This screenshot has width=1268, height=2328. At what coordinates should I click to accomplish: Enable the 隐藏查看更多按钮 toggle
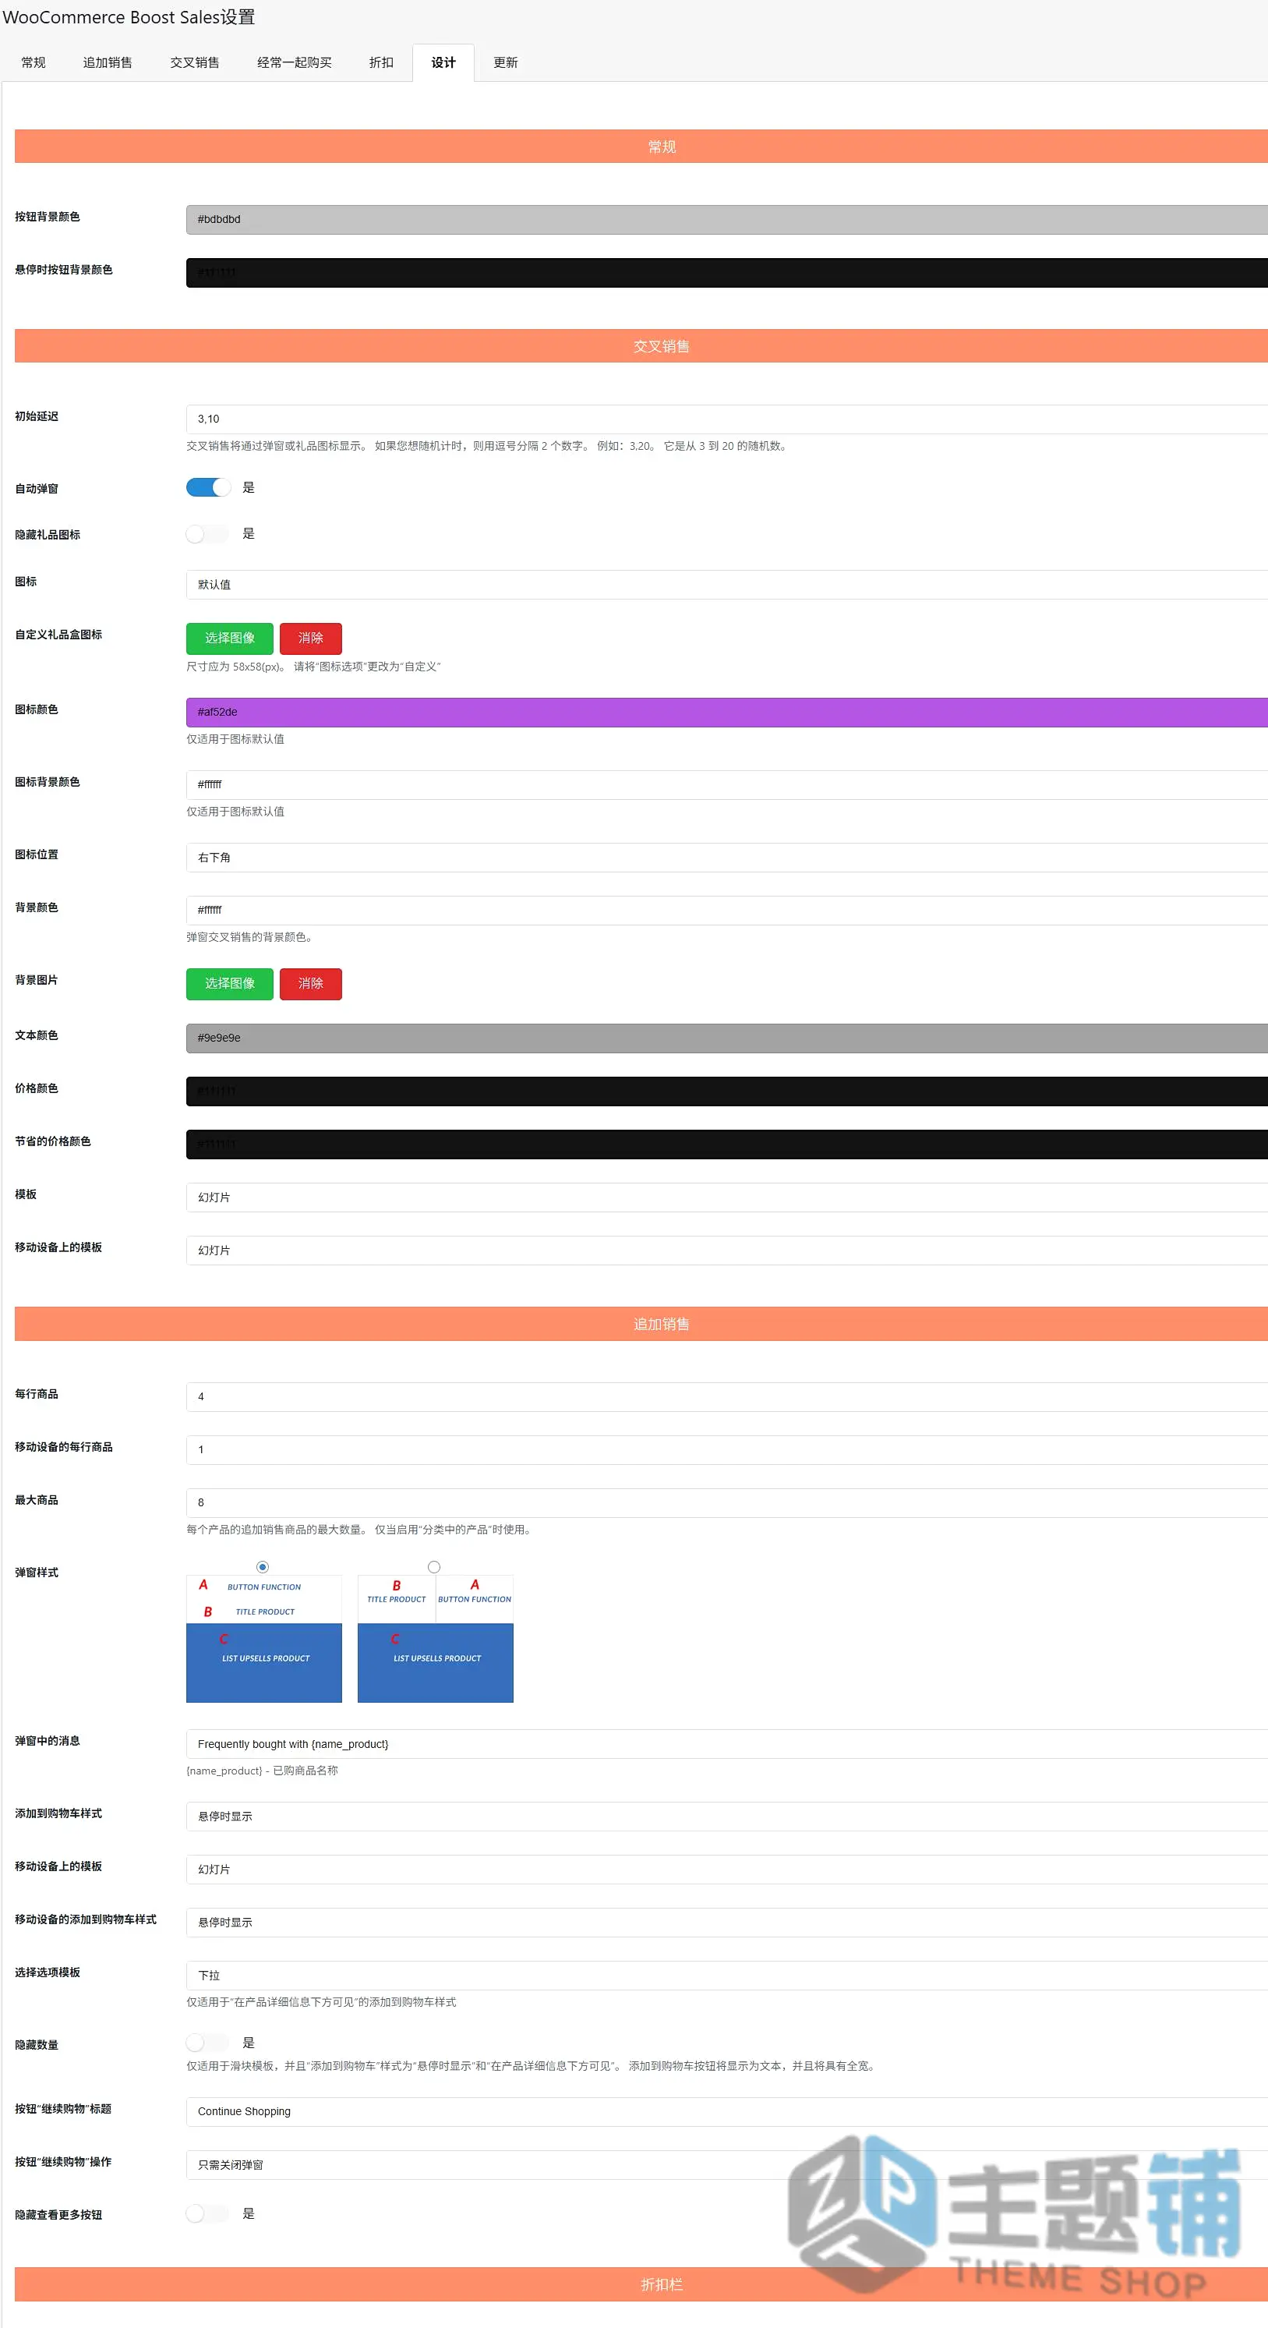[209, 2214]
